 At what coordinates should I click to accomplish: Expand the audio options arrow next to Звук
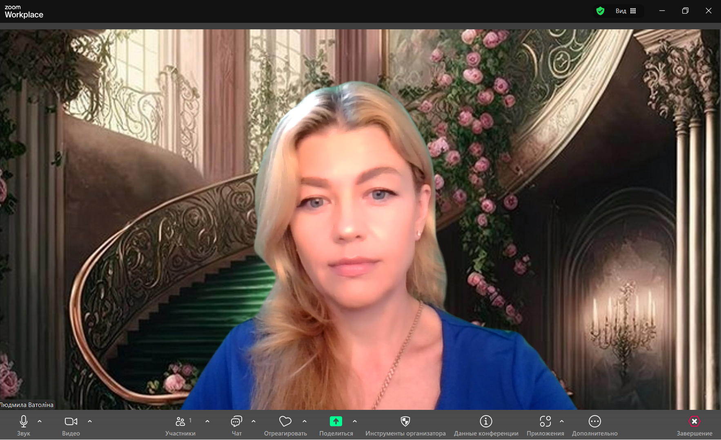[x=40, y=421]
